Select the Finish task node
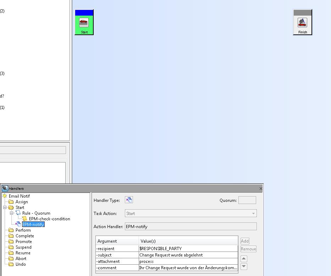 pos(303,22)
